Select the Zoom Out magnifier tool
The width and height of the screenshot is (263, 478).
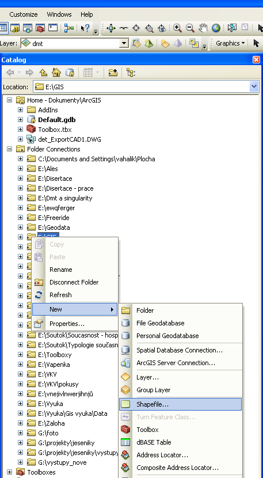point(190,28)
